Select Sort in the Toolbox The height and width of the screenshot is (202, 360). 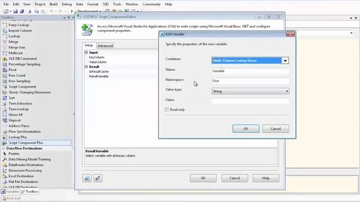12,98
